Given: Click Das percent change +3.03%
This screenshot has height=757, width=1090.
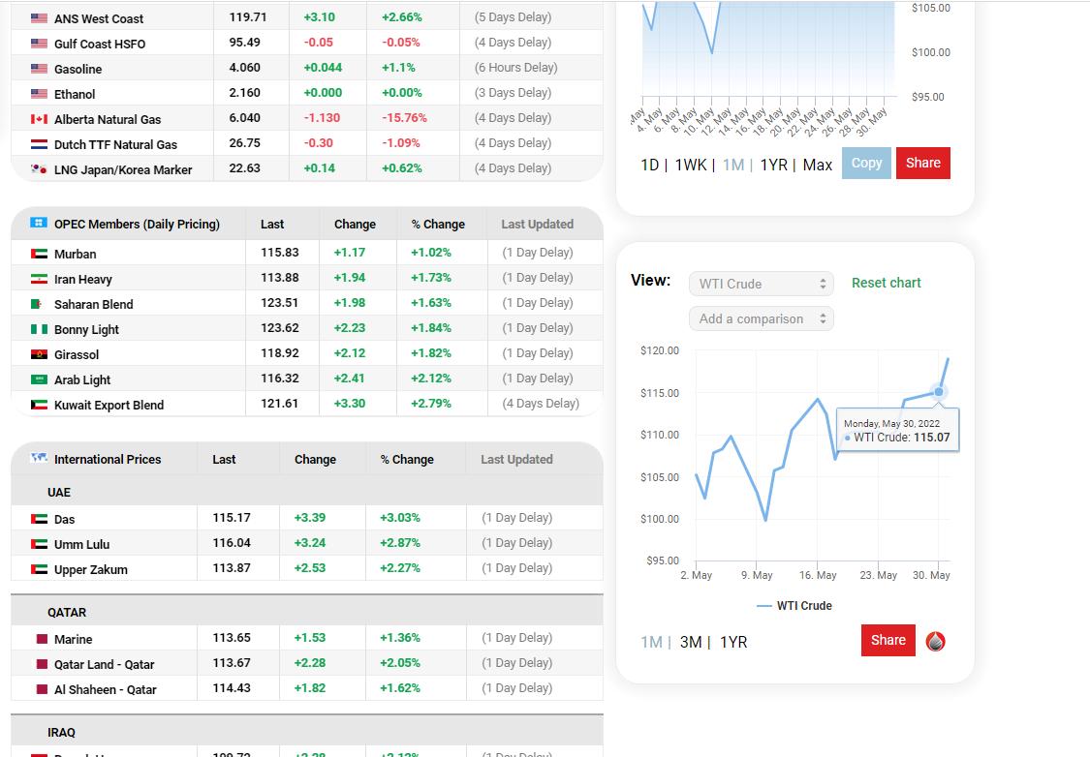Looking at the screenshot, I should [400, 517].
